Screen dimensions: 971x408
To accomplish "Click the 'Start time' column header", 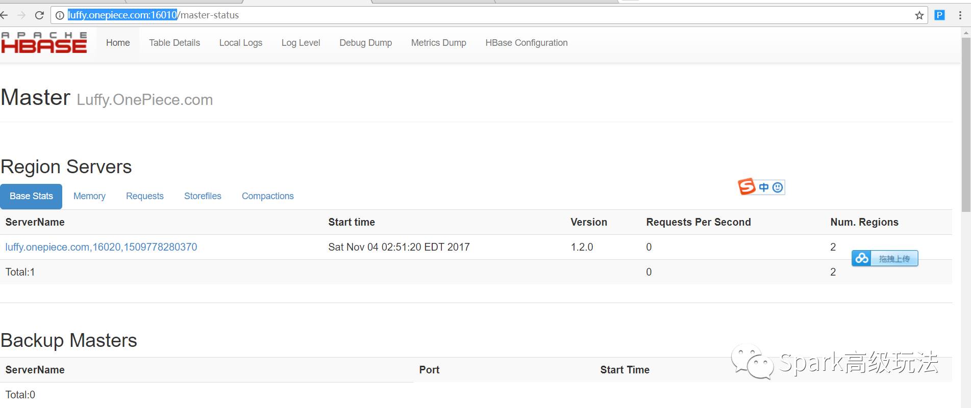I will 352,222.
